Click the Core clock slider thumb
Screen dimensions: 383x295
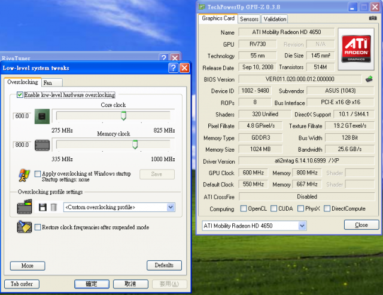point(124,116)
